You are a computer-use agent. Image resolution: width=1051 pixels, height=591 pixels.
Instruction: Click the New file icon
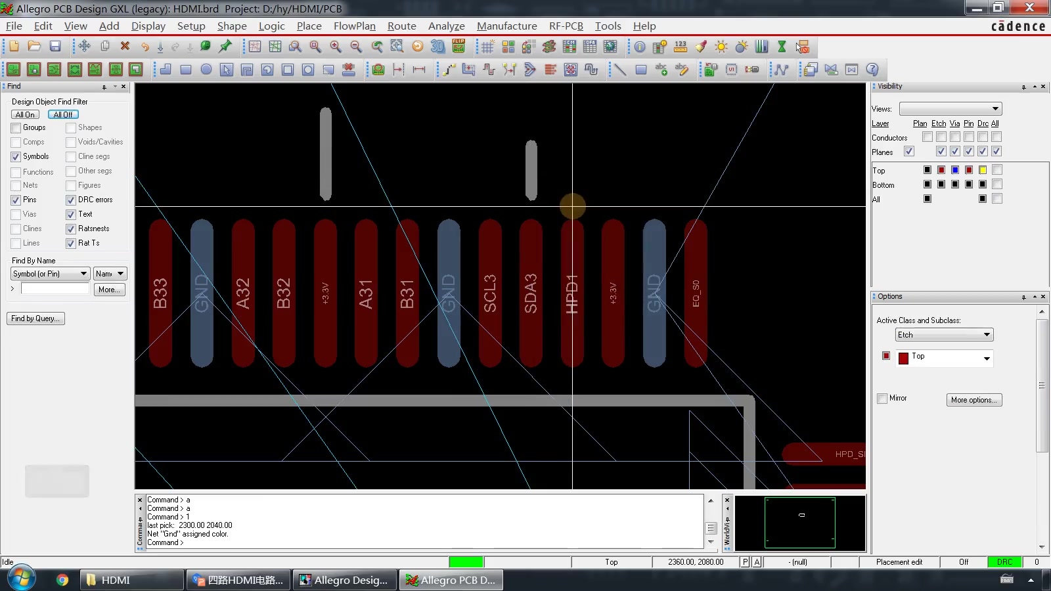14,47
